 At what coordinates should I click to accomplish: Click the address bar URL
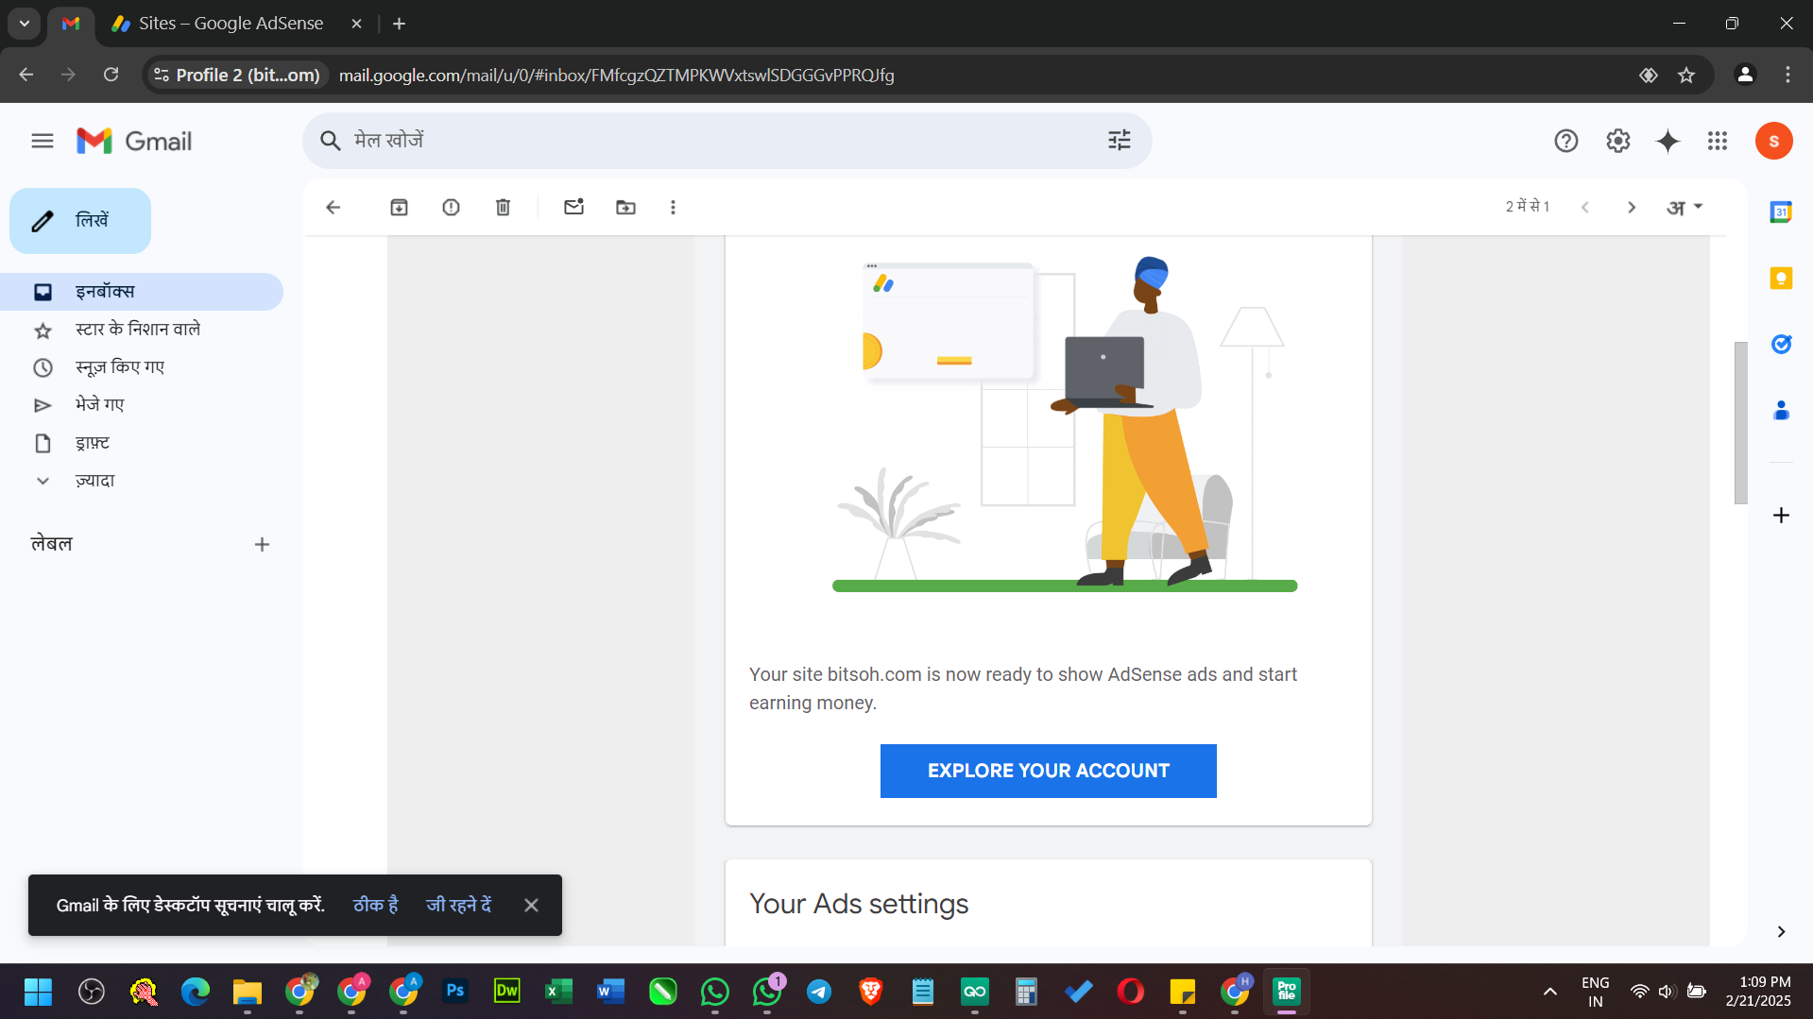(616, 75)
